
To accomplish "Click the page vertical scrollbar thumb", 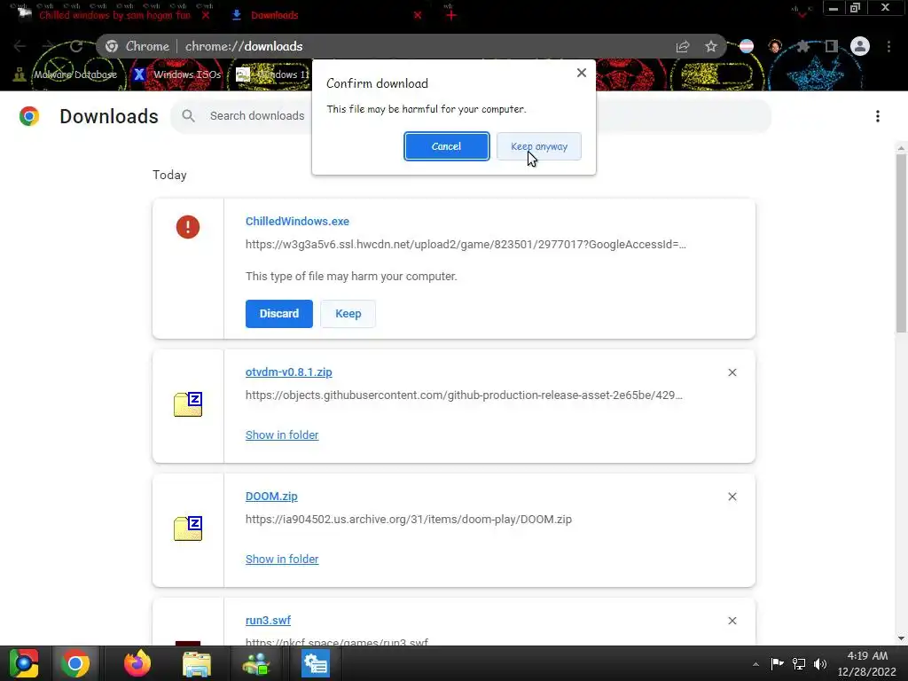I will (901, 243).
